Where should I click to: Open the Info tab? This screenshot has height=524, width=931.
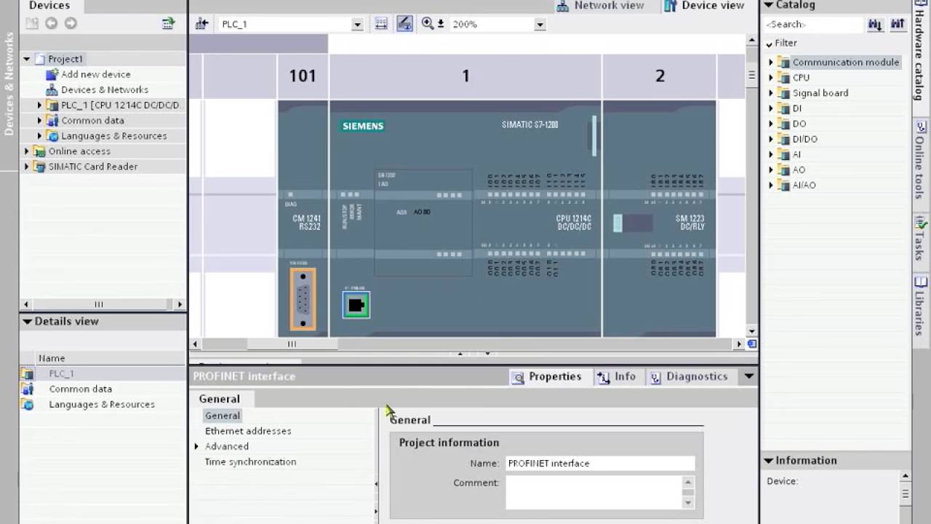pyautogui.click(x=617, y=377)
